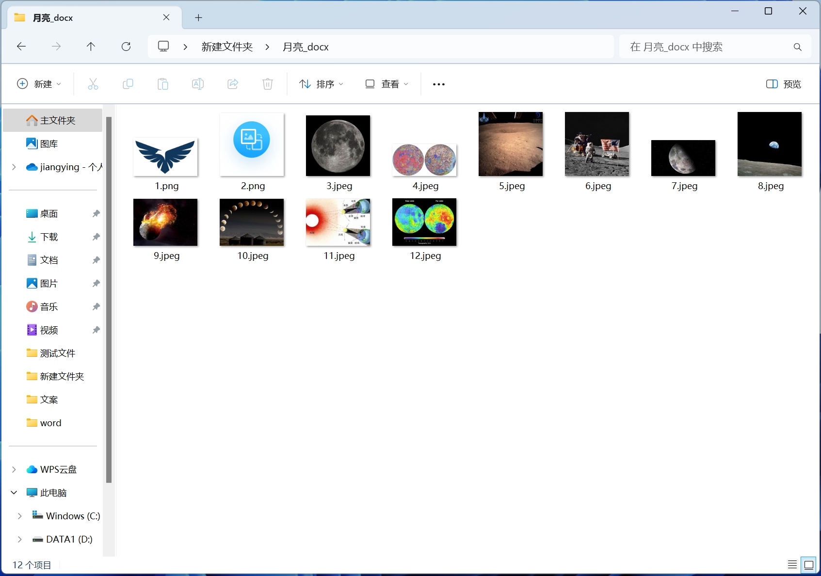Navigate back with the back arrow
Image resolution: width=821 pixels, height=576 pixels.
click(x=21, y=46)
